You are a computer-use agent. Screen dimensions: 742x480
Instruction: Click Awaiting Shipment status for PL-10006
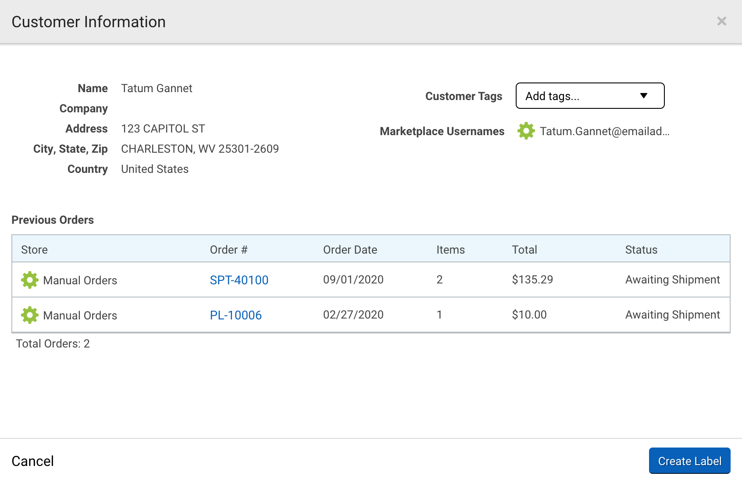click(673, 315)
